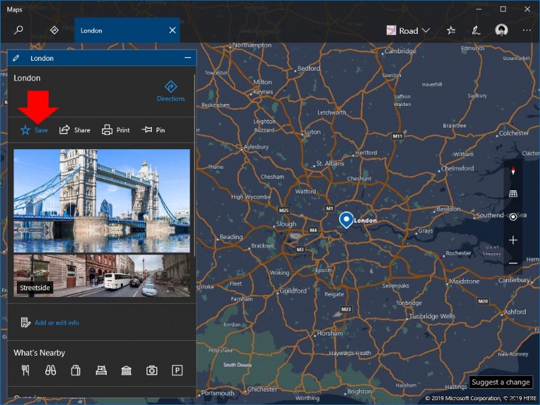Viewport: 540px width, 405px height.
Task: Collapse the London info panel
Action: 187,58
